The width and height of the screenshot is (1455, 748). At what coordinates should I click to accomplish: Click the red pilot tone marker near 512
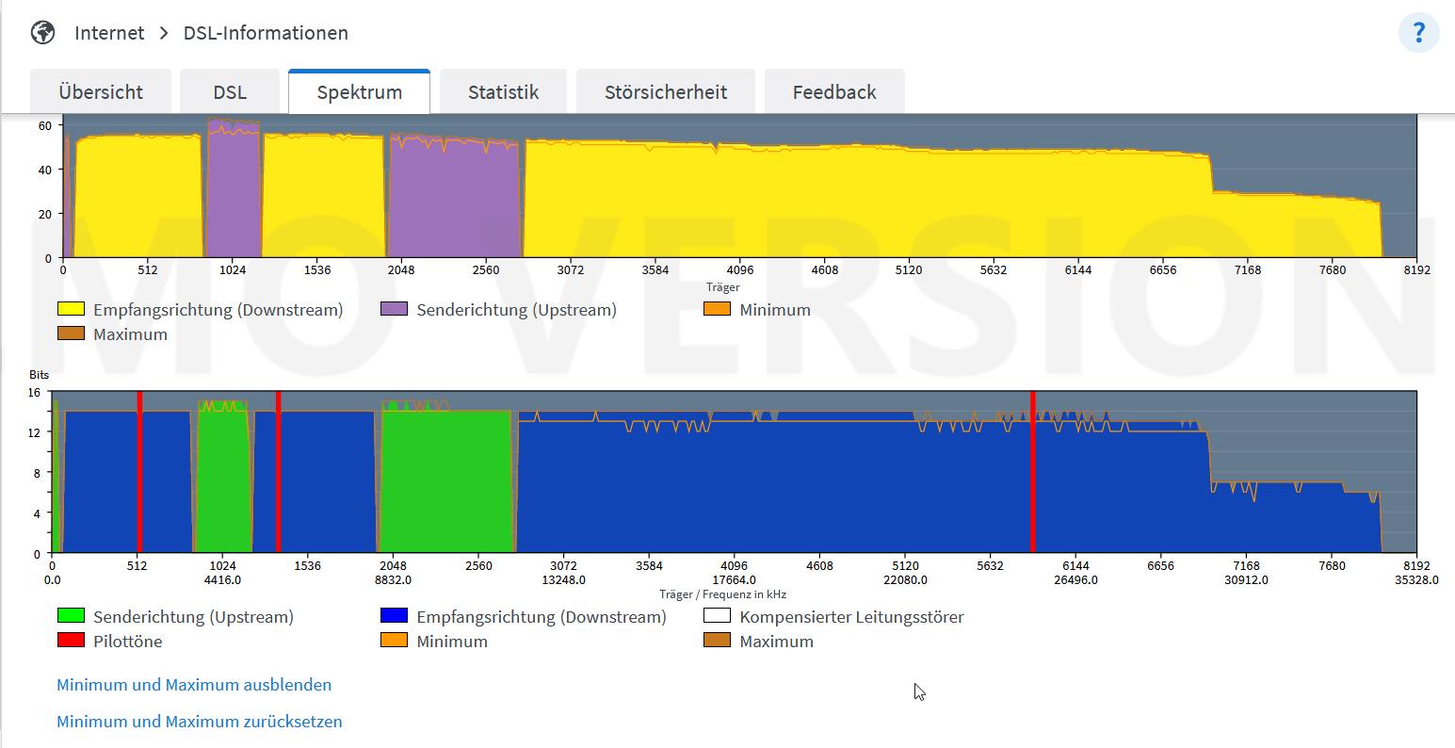click(x=139, y=471)
